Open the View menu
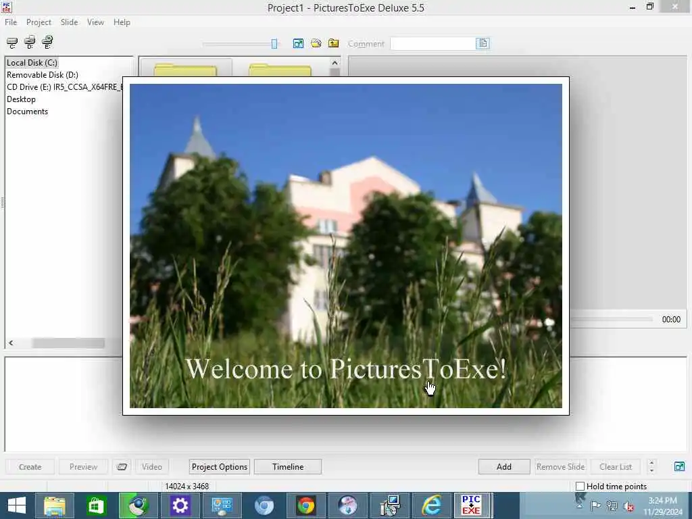Image resolution: width=692 pixels, height=519 pixels. [95, 22]
